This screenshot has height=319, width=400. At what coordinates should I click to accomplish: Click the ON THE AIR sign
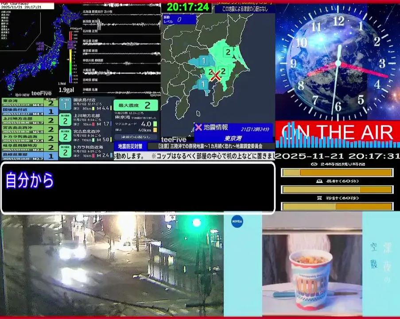338,132
